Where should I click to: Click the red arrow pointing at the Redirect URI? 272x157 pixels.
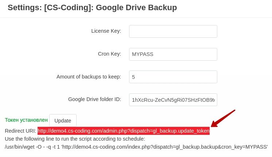pos(223,118)
